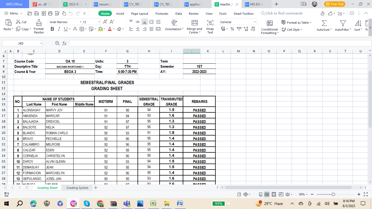Image resolution: width=372 pixels, height=209 pixels.
Task: Switch to the Grading System sheet tab
Action: 77,188
